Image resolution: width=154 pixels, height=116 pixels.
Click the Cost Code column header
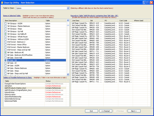(x=125, y=21)
